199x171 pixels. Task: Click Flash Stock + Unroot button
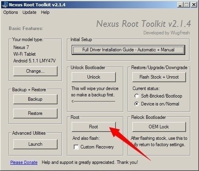(x=159, y=77)
